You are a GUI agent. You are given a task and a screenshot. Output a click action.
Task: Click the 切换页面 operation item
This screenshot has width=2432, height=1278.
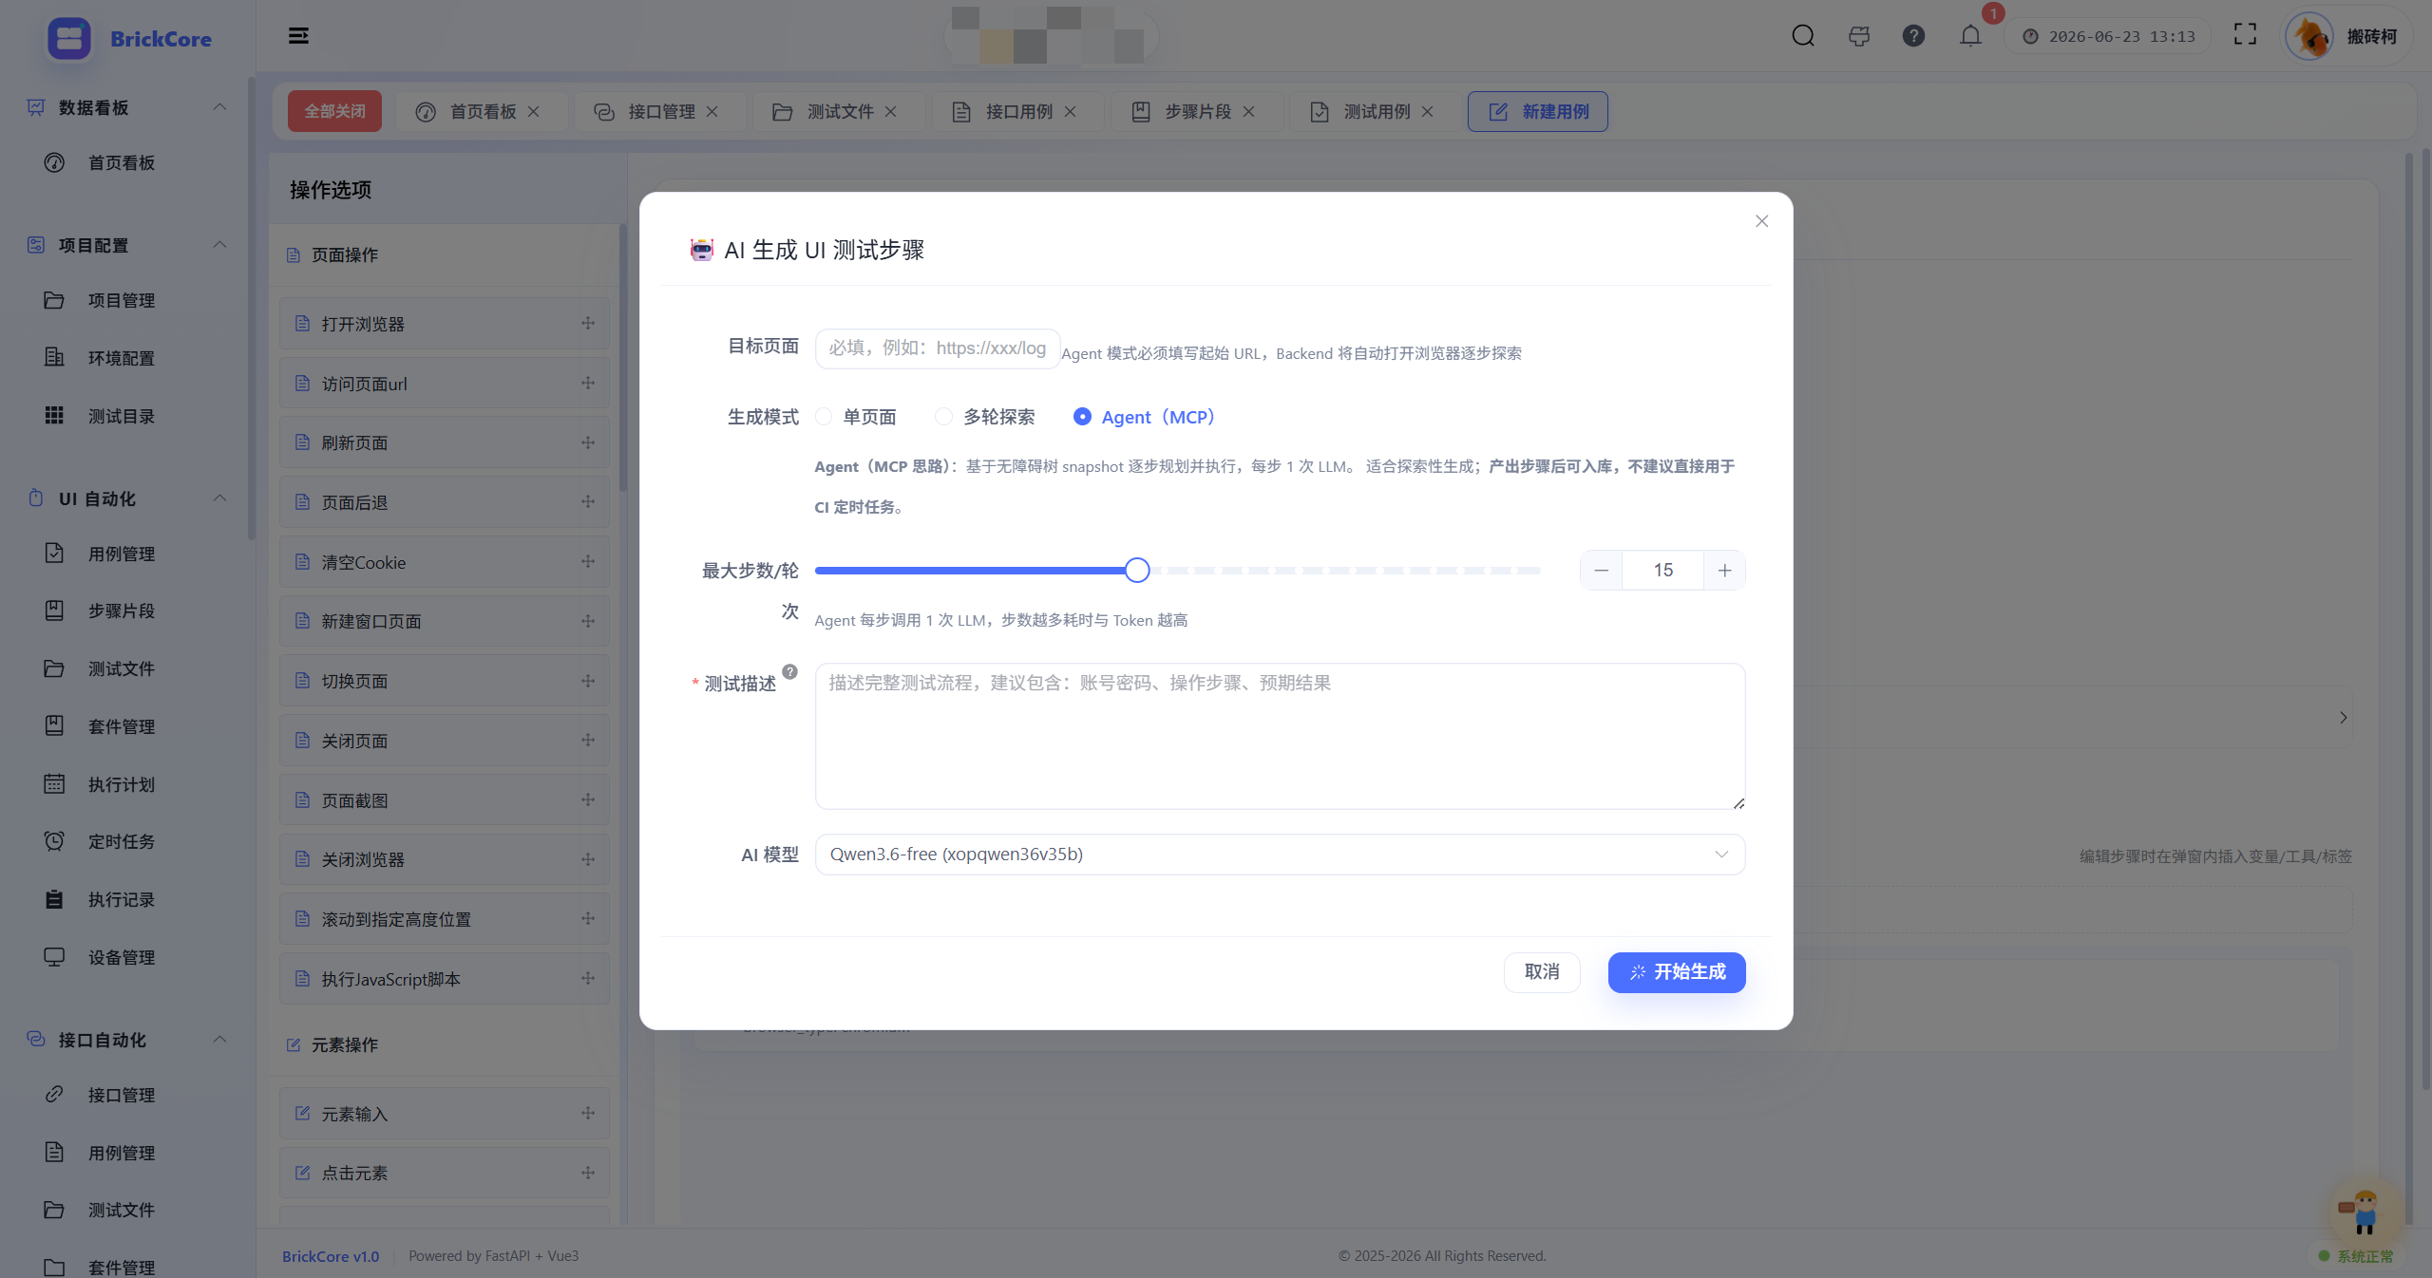(x=445, y=681)
